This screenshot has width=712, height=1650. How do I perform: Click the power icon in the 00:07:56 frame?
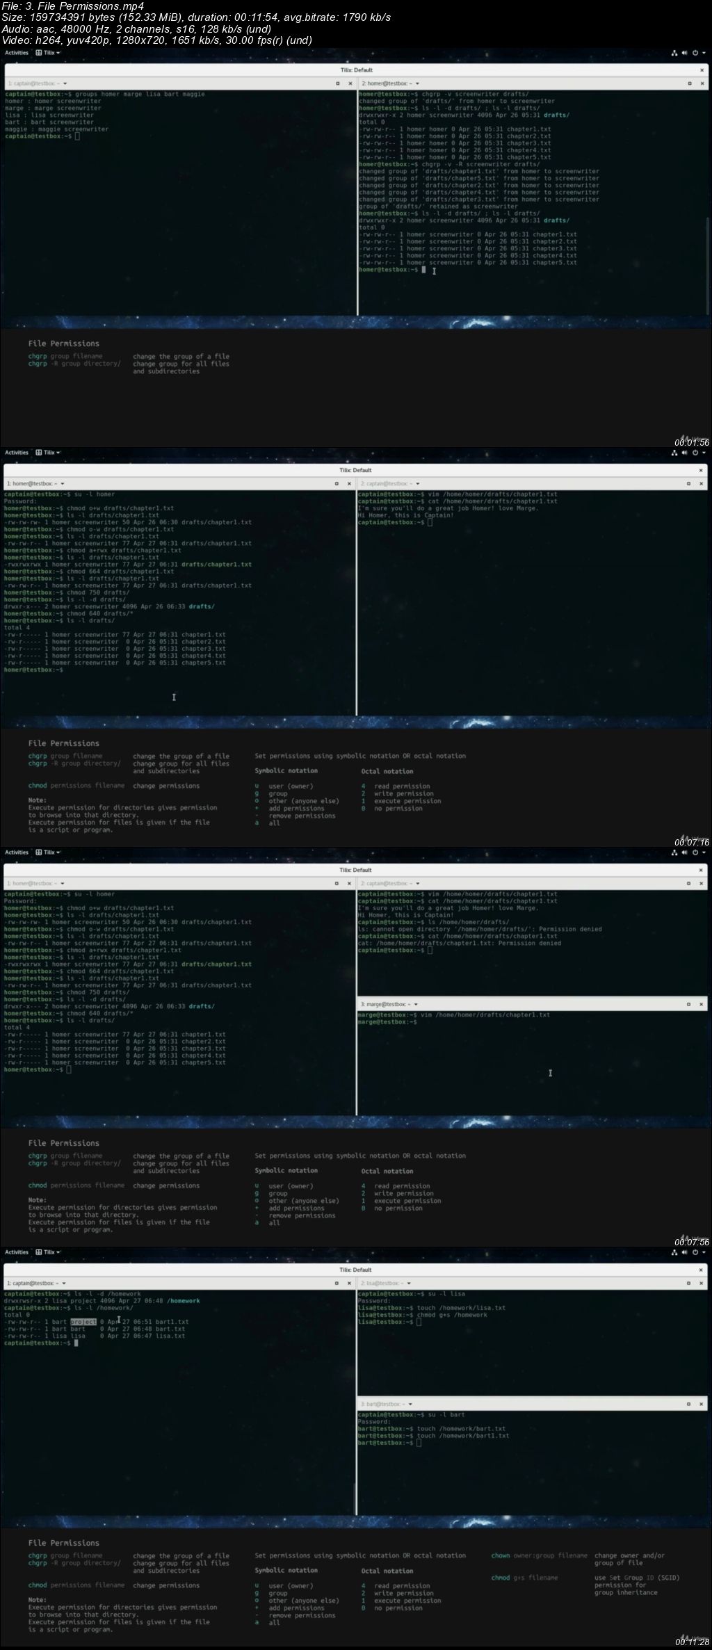tap(695, 852)
